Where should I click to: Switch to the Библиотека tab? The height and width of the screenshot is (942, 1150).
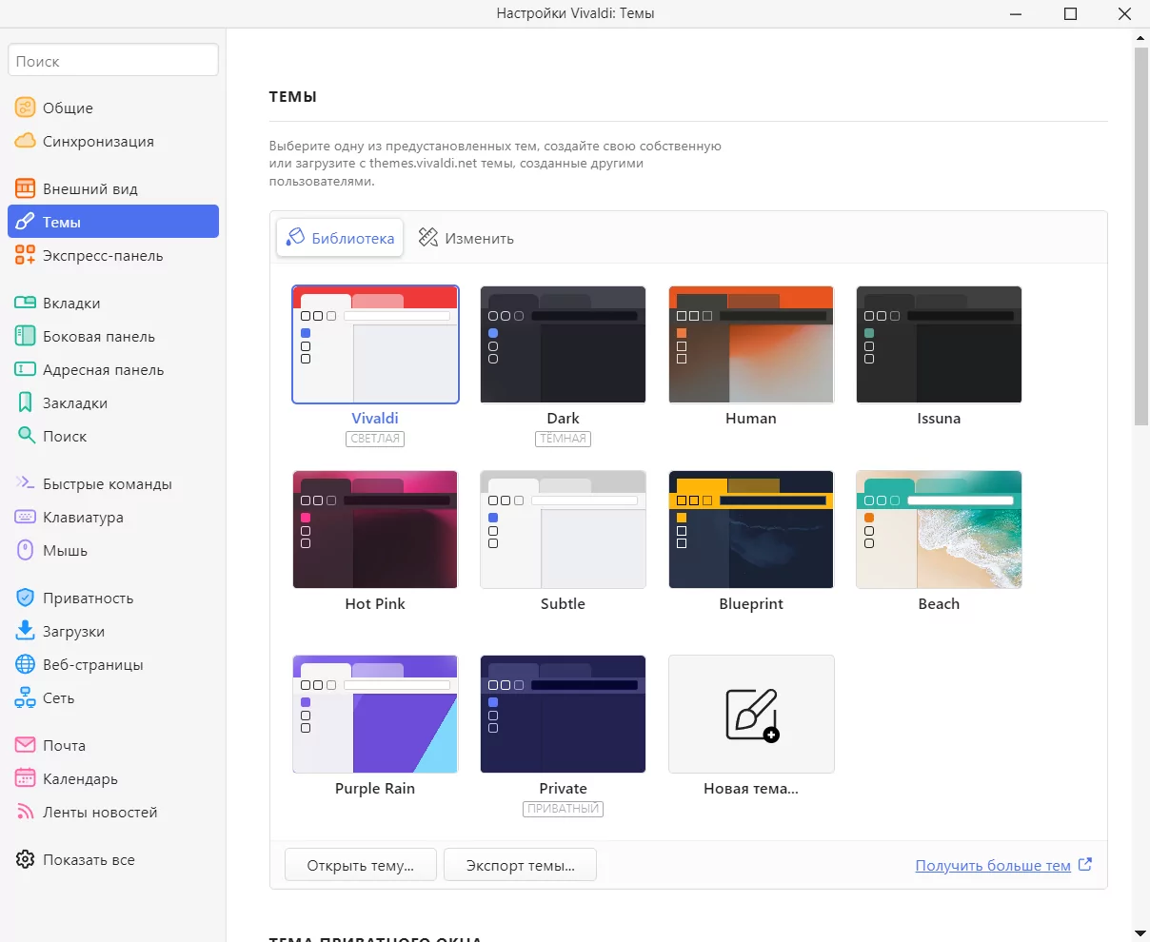point(340,238)
